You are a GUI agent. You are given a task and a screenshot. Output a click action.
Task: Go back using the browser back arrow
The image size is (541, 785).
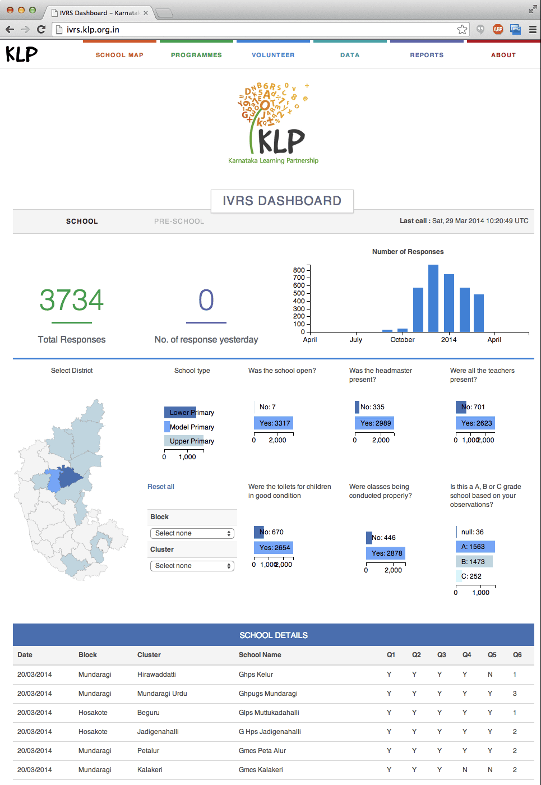[10, 29]
